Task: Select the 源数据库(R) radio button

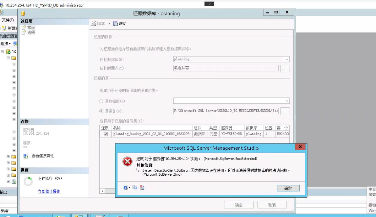Action: [101, 101]
